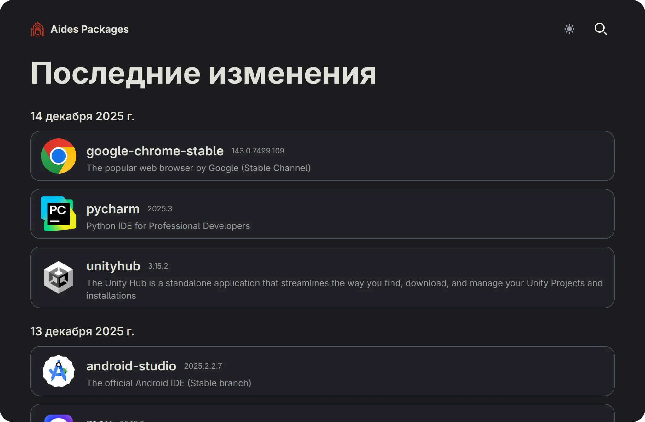Viewport: 645px width, 422px height.
Task: Click the "13 декабря 2025 г." date heading
Action: (x=82, y=331)
